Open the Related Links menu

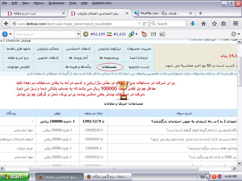pos(102,3)
